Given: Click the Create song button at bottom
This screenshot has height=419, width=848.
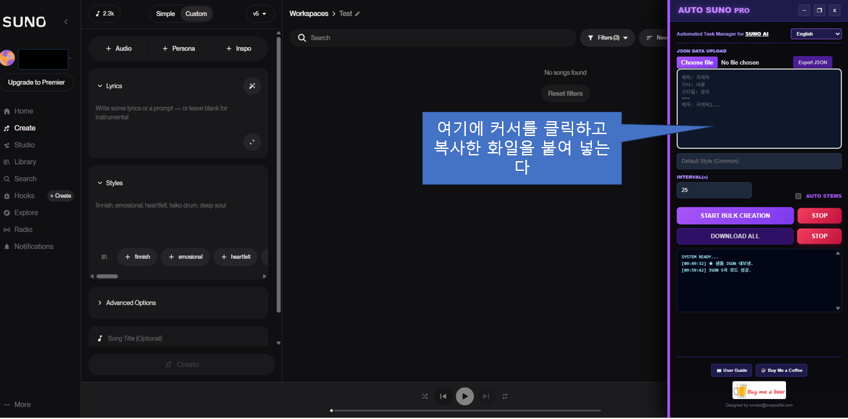Looking at the screenshot, I should click(181, 364).
